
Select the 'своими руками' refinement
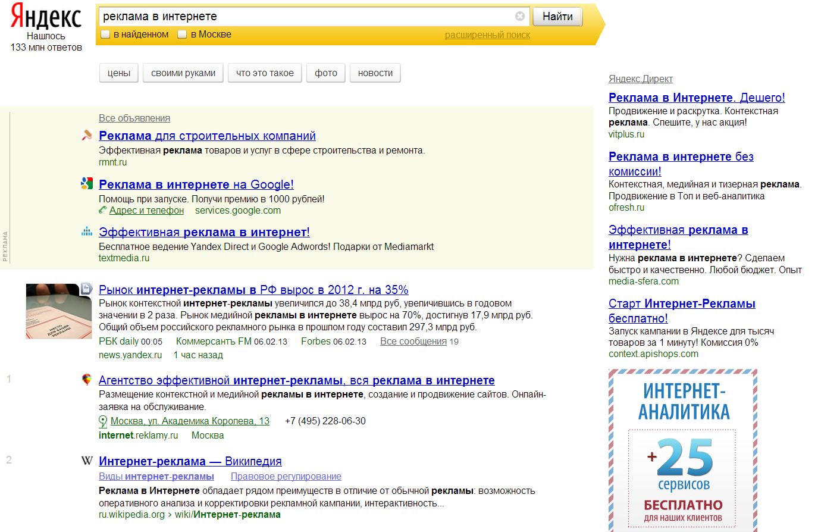183,73
